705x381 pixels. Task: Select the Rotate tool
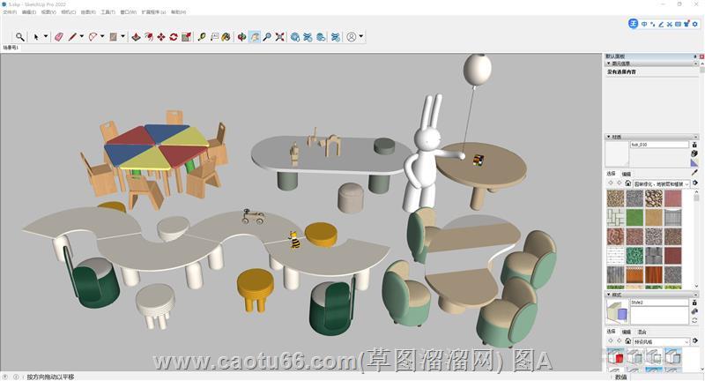pyautogui.click(x=174, y=37)
